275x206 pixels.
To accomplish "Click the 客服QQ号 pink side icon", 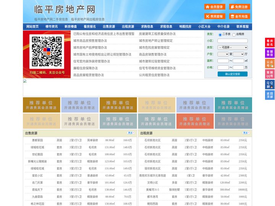I will pyautogui.click(x=270, y=74).
